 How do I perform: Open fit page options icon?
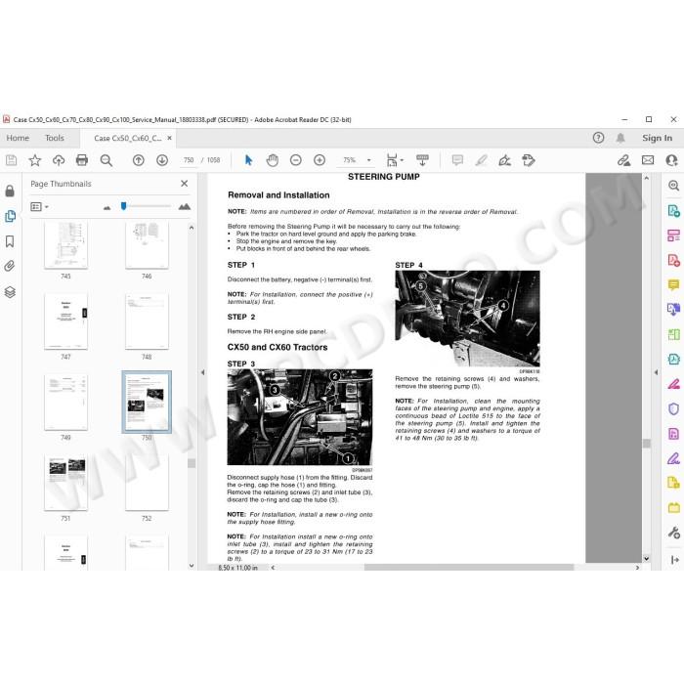392,160
